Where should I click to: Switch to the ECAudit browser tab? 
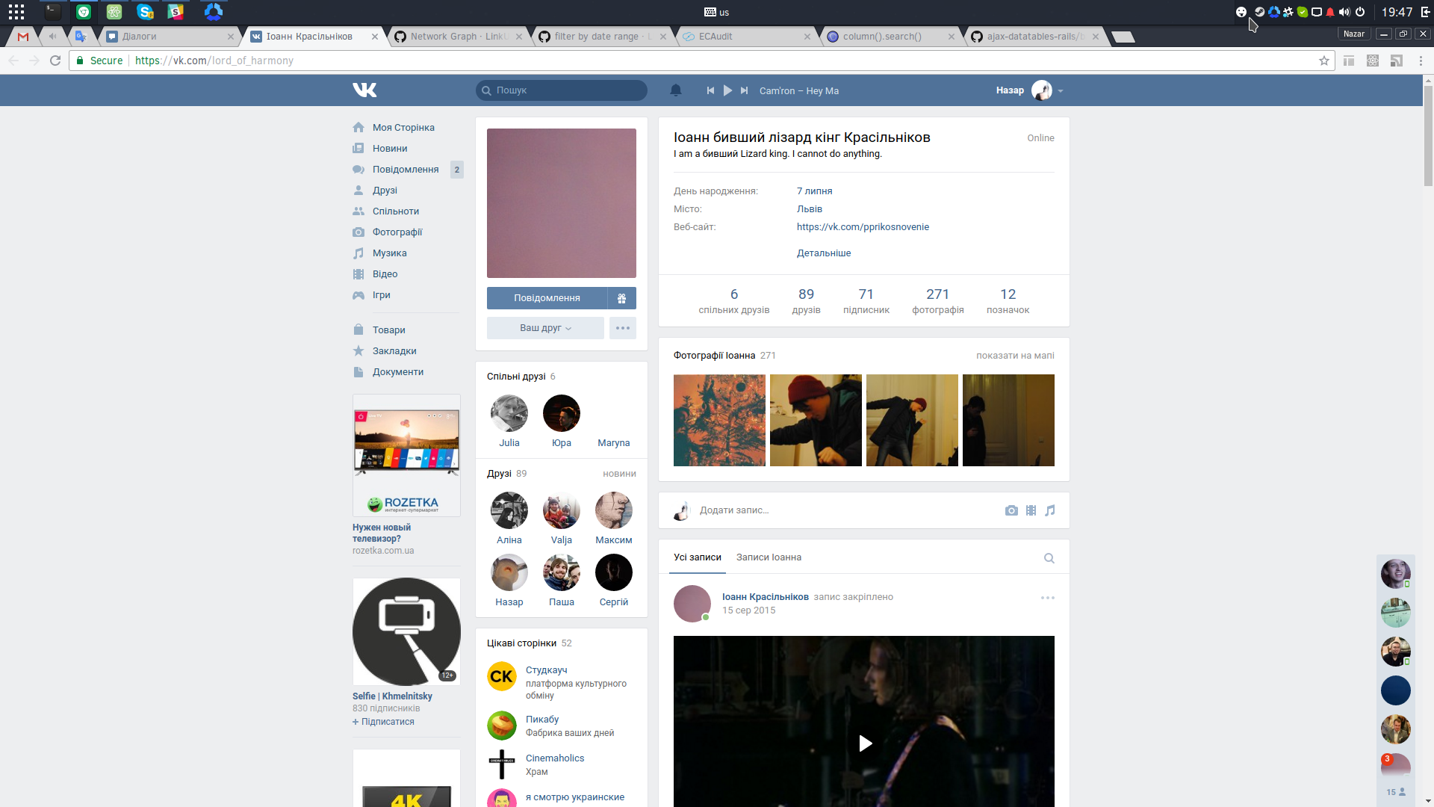(x=747, y=36)
